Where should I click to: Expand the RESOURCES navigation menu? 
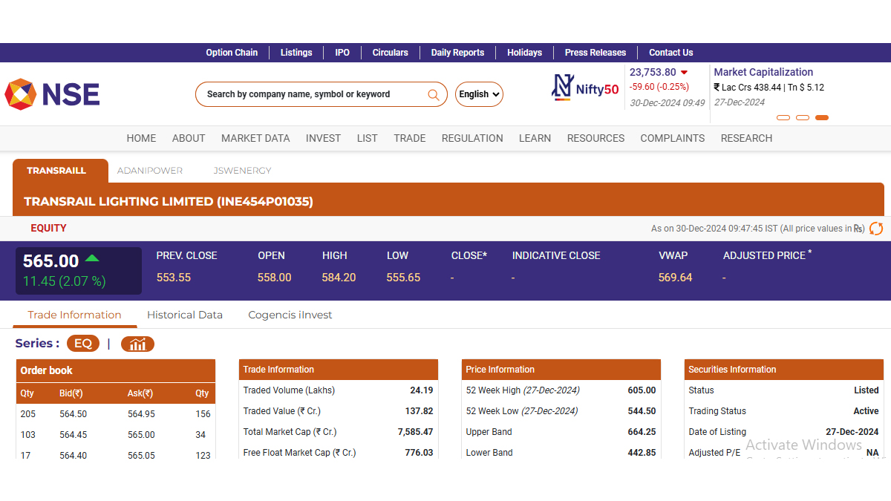click(x=595, y=138)
